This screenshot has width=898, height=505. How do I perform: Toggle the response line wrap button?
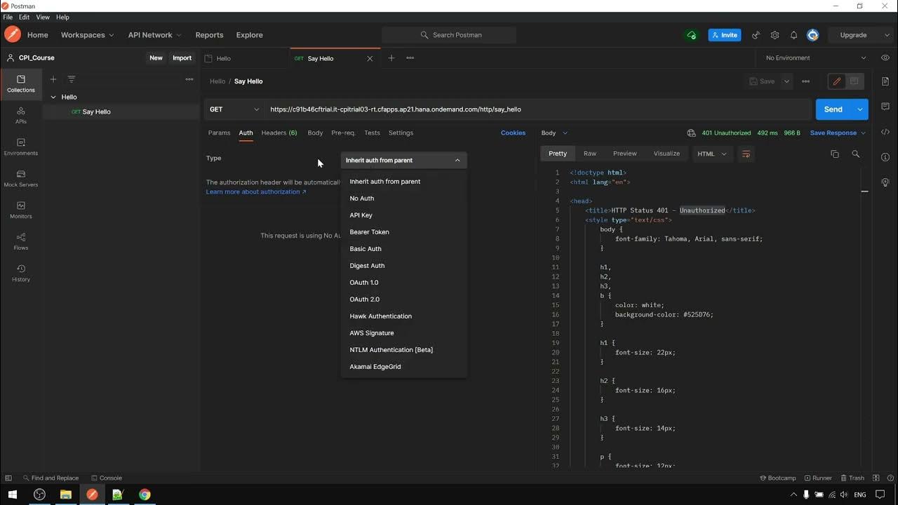(746, 154)
